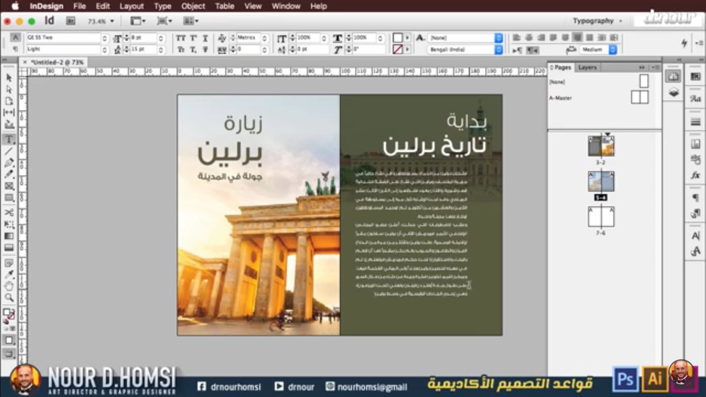Viewport: 706px width, 397px height.
Task: Open the Layout menu
Action: [x=131, y=6]
